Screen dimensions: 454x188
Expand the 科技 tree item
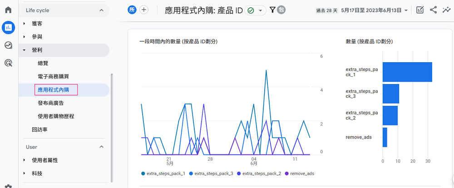pos(25,173)
